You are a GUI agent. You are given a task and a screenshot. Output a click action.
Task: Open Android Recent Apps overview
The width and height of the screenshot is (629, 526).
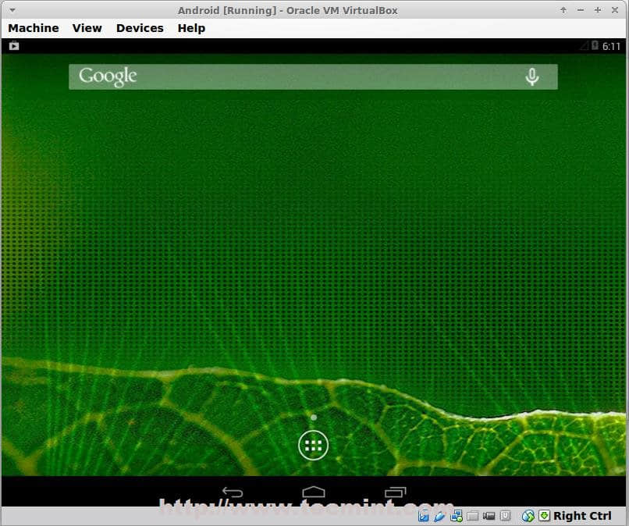tap(396, 492)
